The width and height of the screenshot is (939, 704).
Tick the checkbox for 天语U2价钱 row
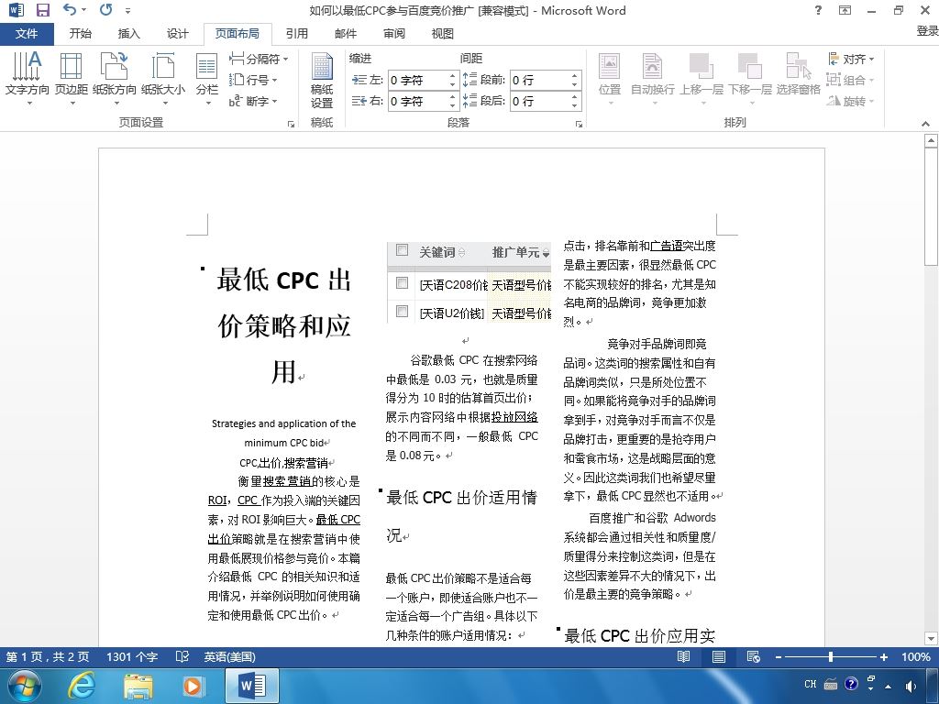click(403, 312)
